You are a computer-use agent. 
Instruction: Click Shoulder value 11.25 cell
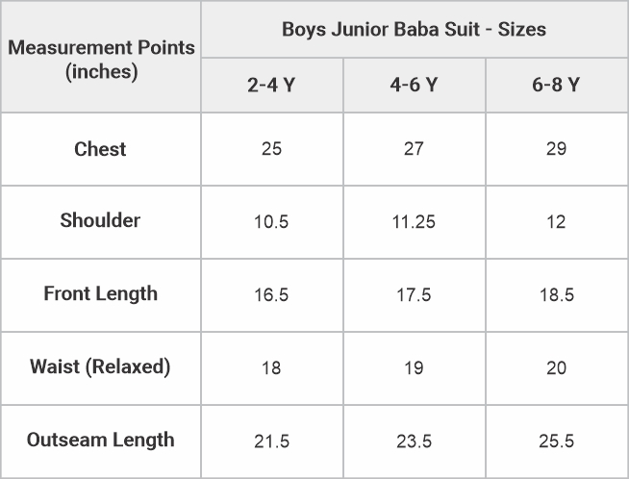tap(414, 222)
